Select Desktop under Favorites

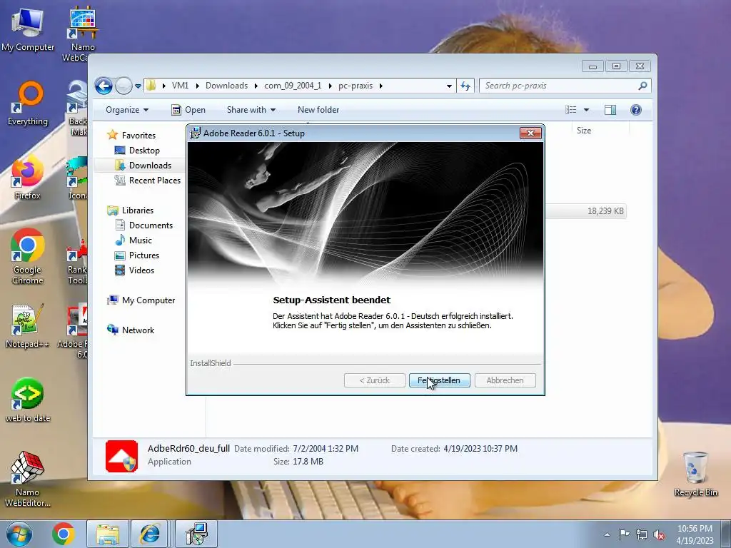(144, 151)
